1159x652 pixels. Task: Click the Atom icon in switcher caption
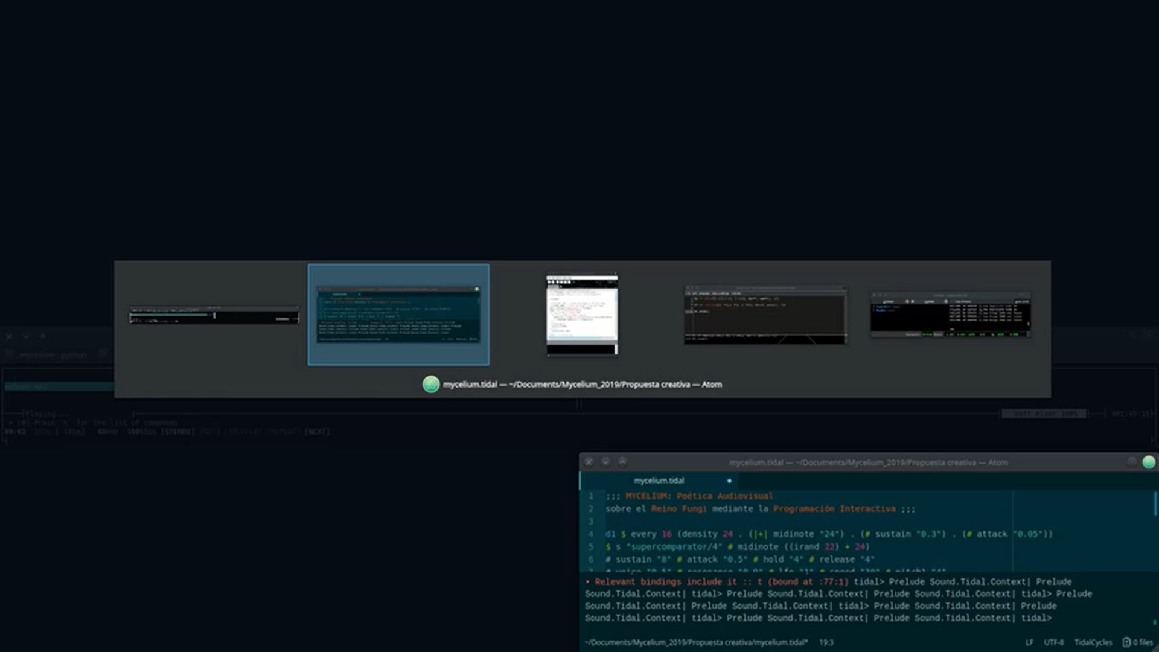(x=430, y=385)
